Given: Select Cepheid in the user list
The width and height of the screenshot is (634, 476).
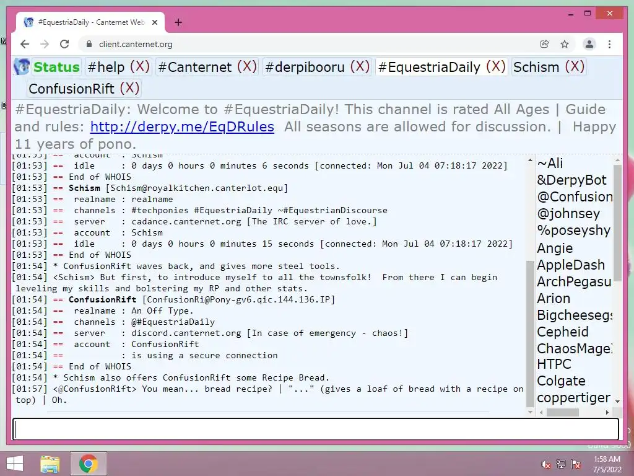Looking at the screenshot, I should 562,332.
